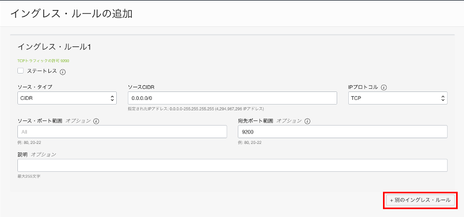Click the ソースCIDR field label

140,87
